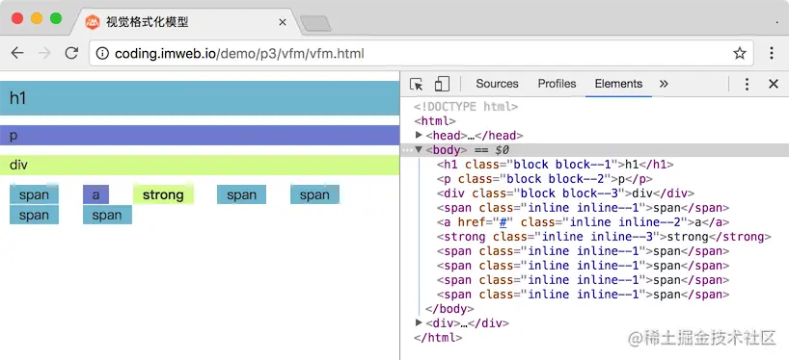Select the <html> opening tag row

pyautogui.click(x=435, y=121)
